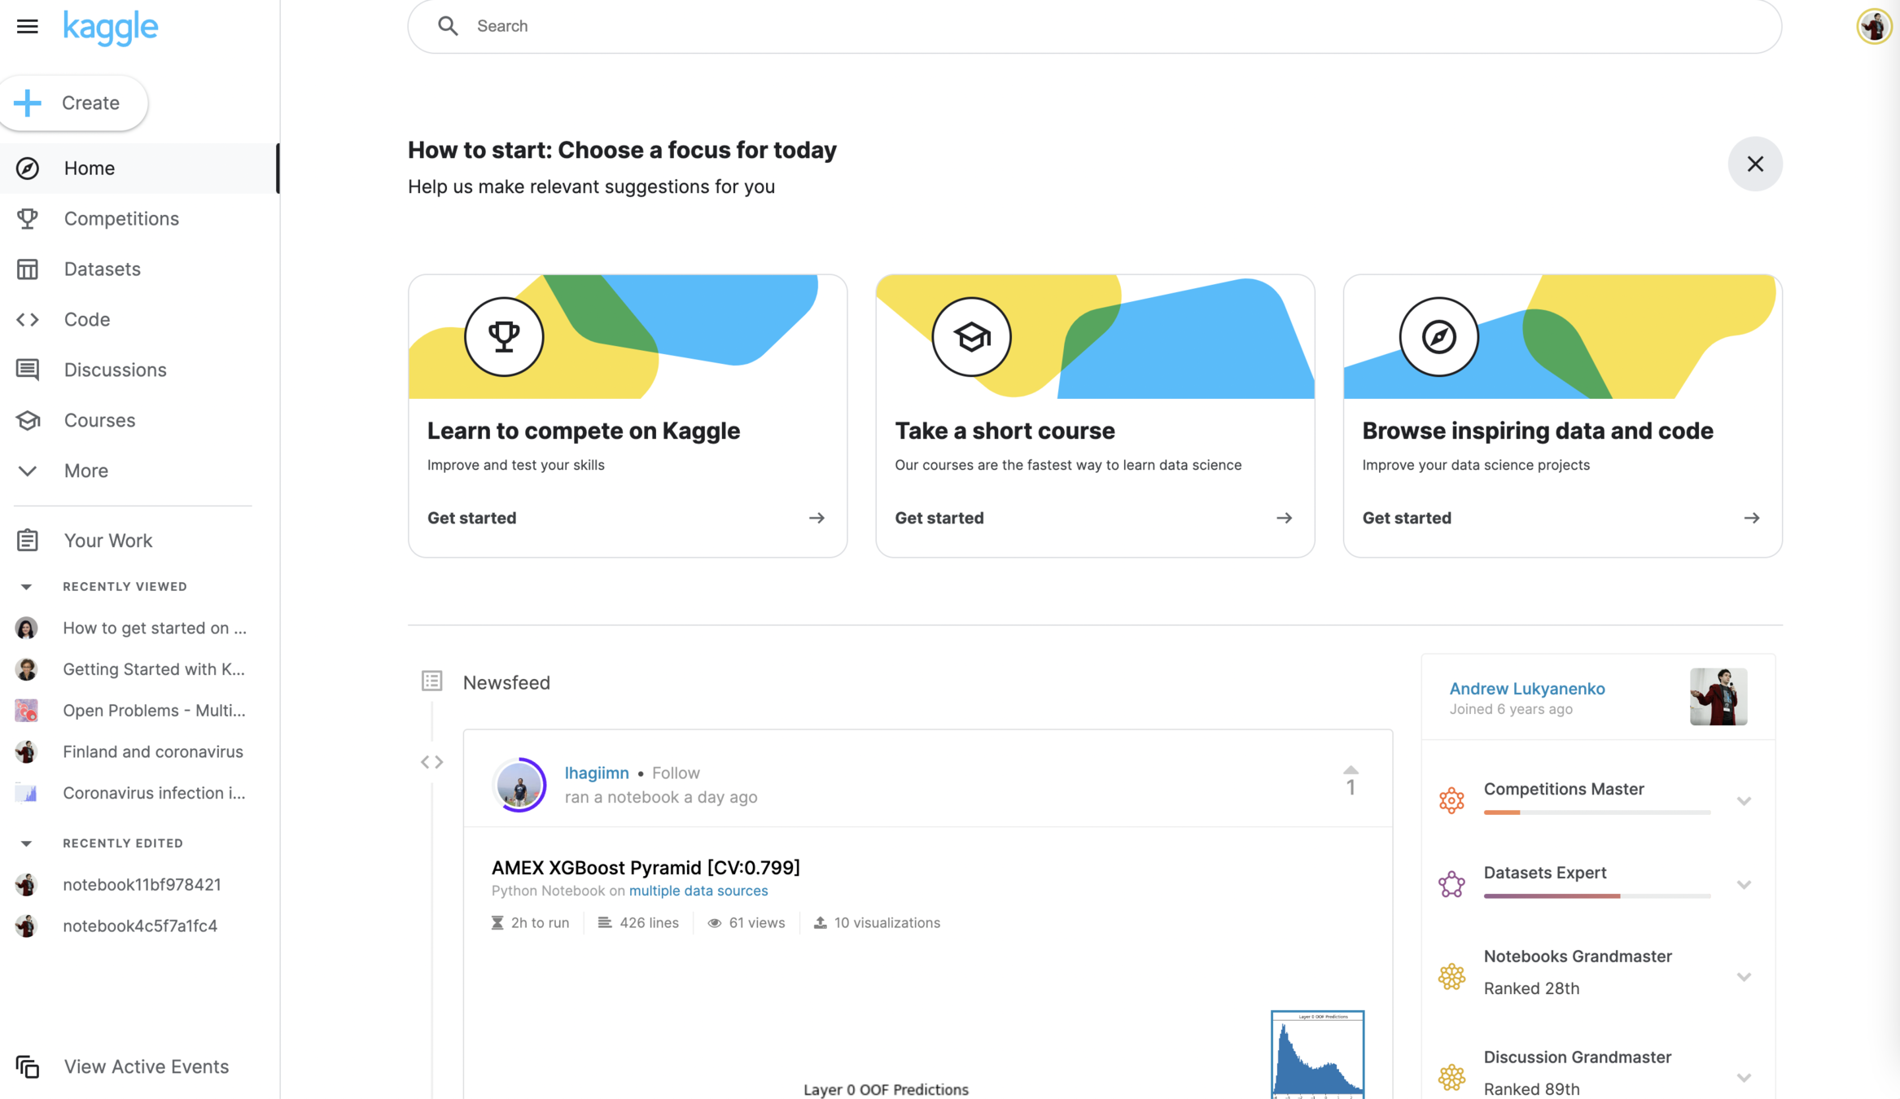Image resolution: width=1900 pixels, height=1099 pixels.
Task: Click the Kaggle logo
Action: pyautogui.click(x=111, y=27)
